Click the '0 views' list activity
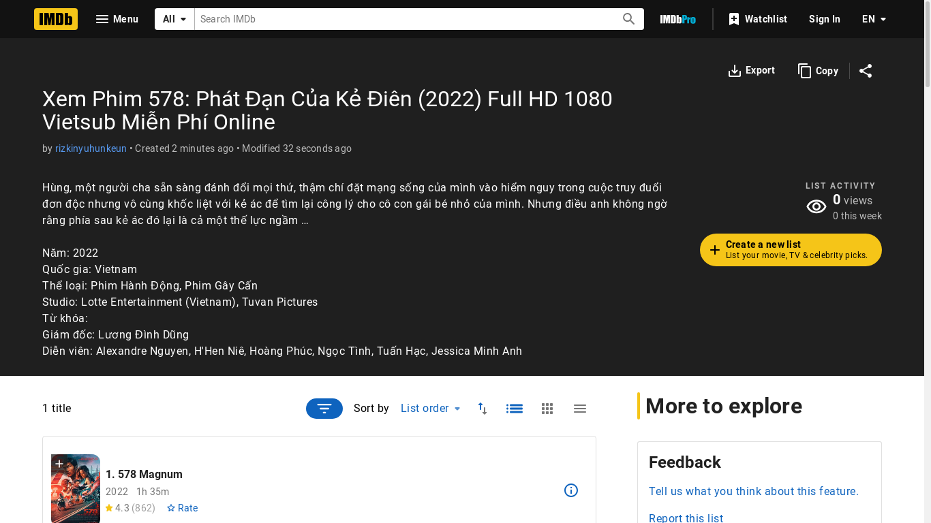 (853, 200)
